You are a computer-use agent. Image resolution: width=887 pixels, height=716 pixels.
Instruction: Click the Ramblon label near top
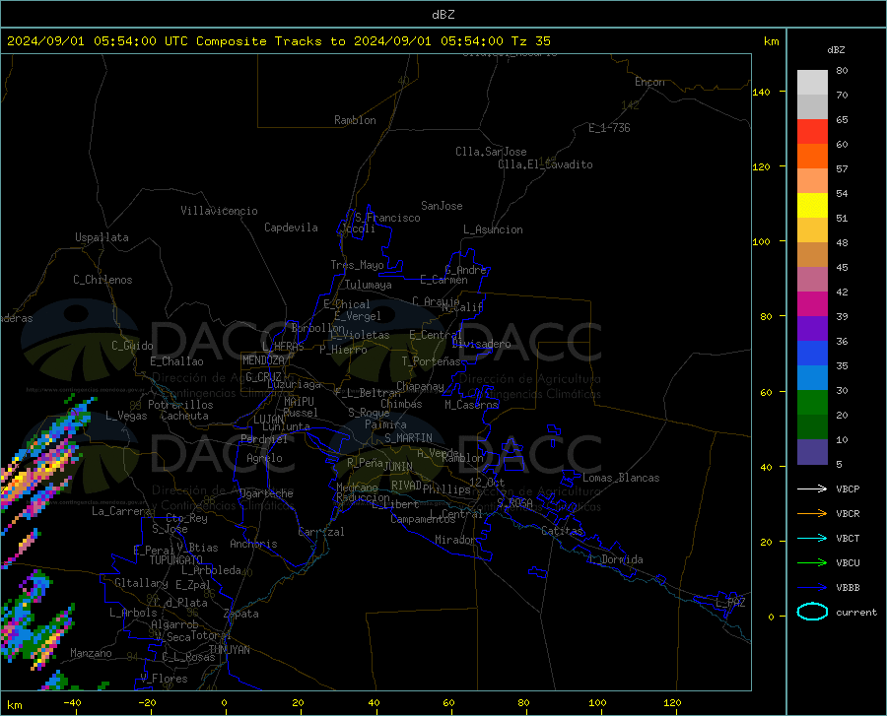pyautogui.click(x=355, y=120)
